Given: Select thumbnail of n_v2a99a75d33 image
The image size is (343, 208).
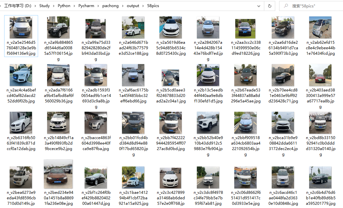Looking at the screenshot, I should pyautogui.click(x=96, y=29).
